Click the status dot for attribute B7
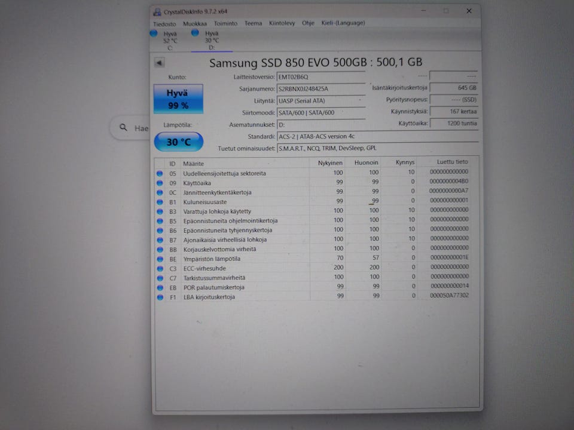The image size is (574, 430). click(x=160, y=240)
